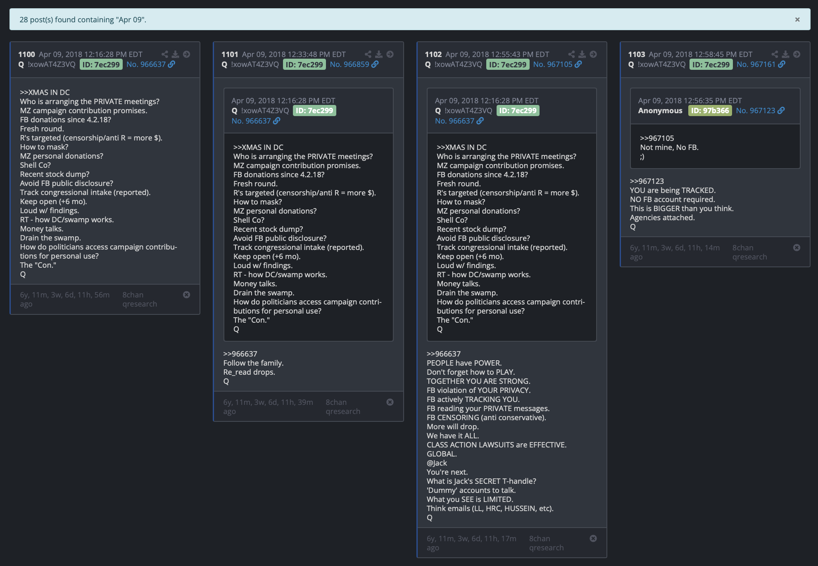Click 'Apr 09, 2018 12:58:45 PM EDT' date
This screenshot has width=818, height=566.
coord(700,55)
